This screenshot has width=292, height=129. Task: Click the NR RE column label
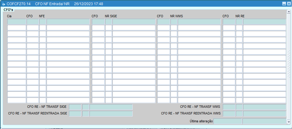[240, 16]
